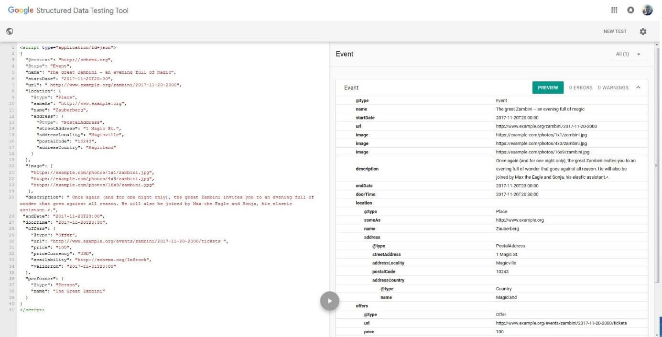Collapse the Event result card chevron
The height and width of the screenshot is (337, 662).
[638, 87]
